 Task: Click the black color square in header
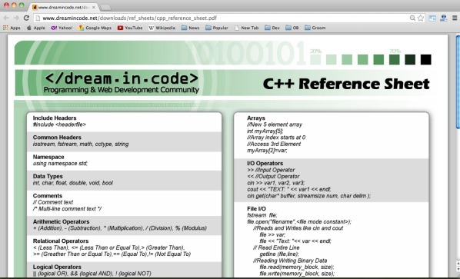tap(425, 59)
